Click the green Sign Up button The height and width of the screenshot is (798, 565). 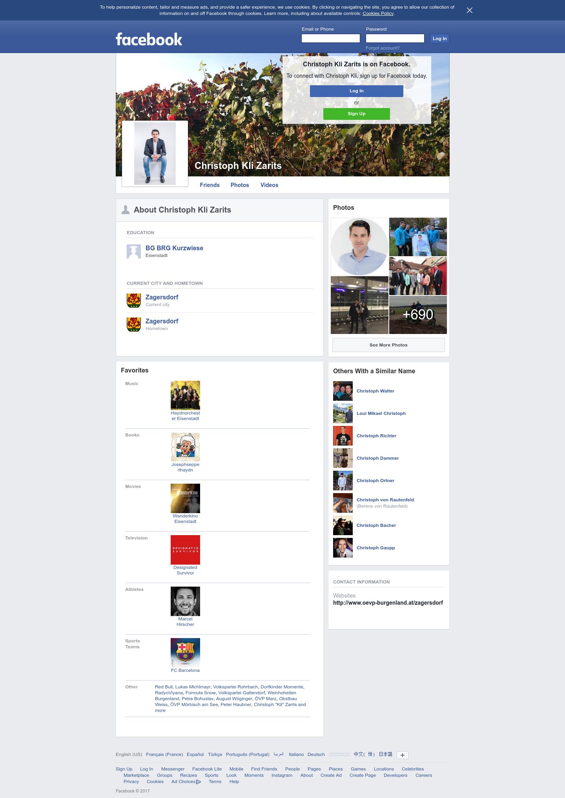click(356, 114)
